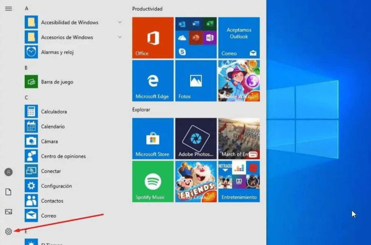The image size is (371, 245).
Task: Launch Correo app icon in list
Action: click(31, 216)
